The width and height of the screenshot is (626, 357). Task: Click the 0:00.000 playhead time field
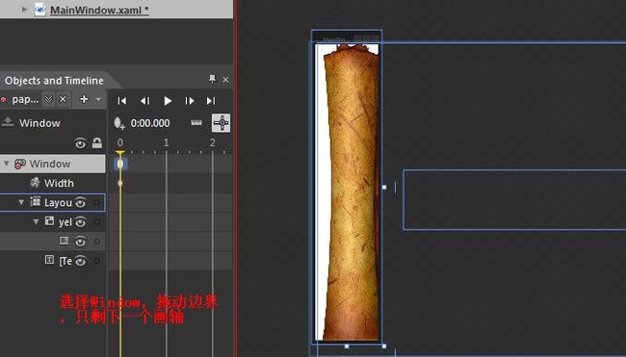[x=150, y=123]
